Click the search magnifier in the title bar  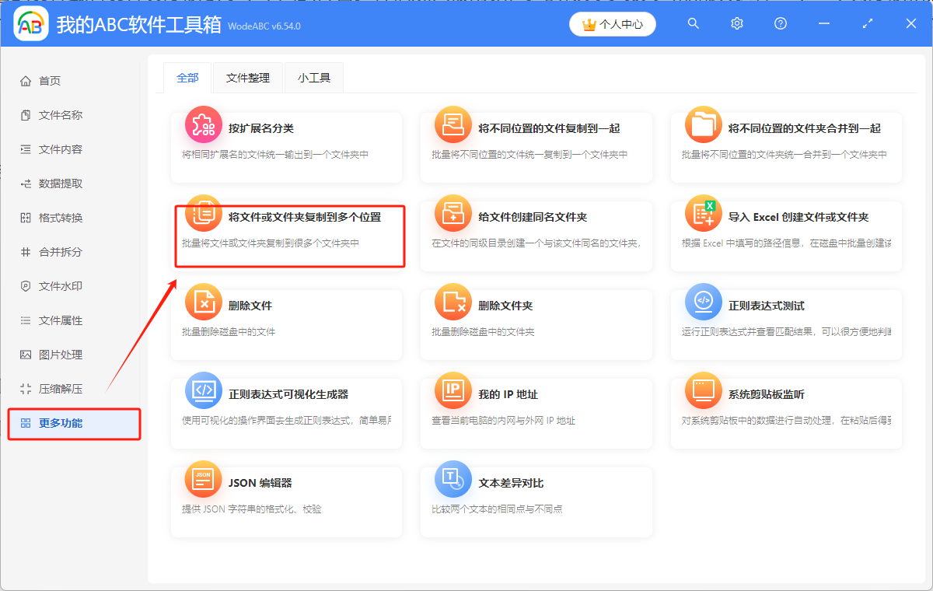(693, 23)
